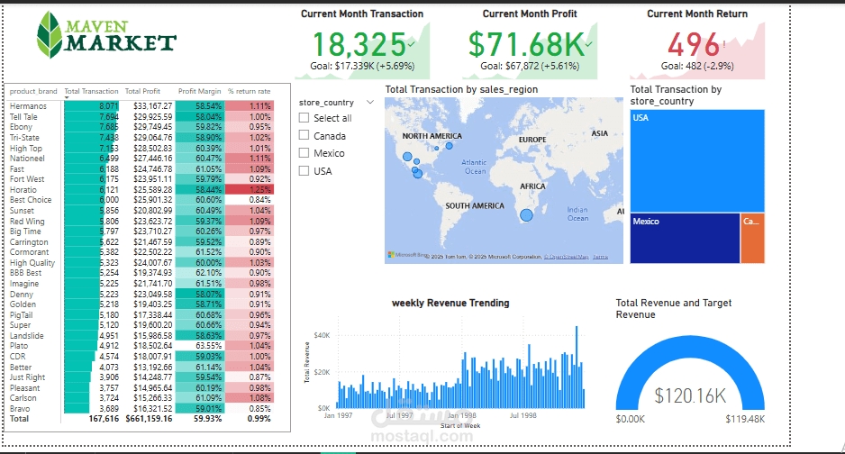Select the orange Canada treemap block
Viewport: 845px width, 454px height.
(x=753, y=238)
